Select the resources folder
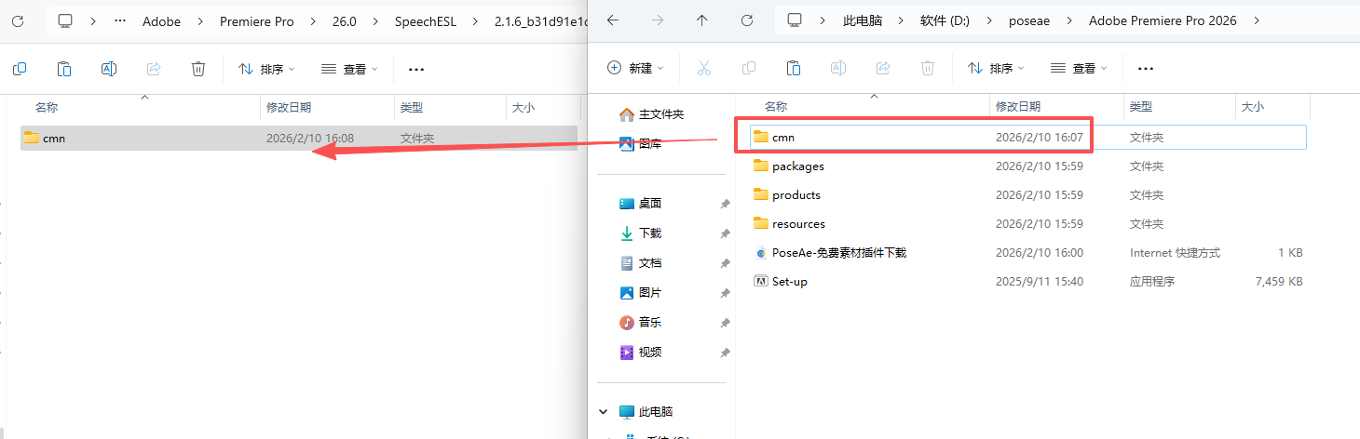Image resolution: width=1360 pixels, height=439 pixels. click(1029, 224)
